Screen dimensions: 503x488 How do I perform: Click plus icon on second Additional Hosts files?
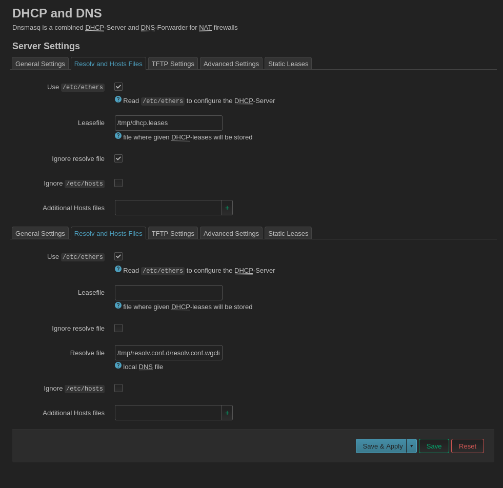click(x=227, y=413)
